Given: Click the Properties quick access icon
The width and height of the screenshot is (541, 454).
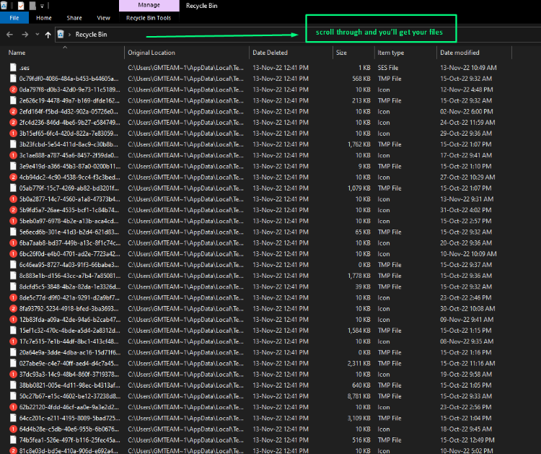Looking at the screenshot, I should pyautogui.click(x=21, y=6).
